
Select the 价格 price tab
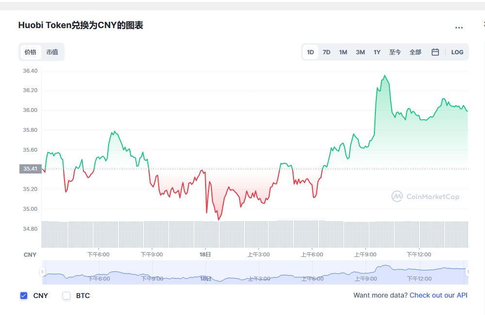coord(31,52)
